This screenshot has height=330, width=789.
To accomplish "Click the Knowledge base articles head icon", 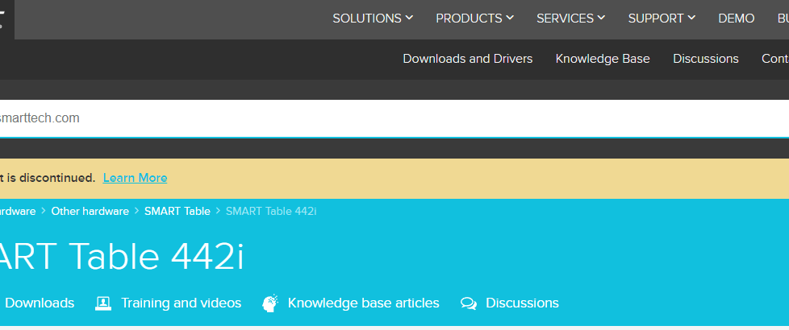I will 270,303.
